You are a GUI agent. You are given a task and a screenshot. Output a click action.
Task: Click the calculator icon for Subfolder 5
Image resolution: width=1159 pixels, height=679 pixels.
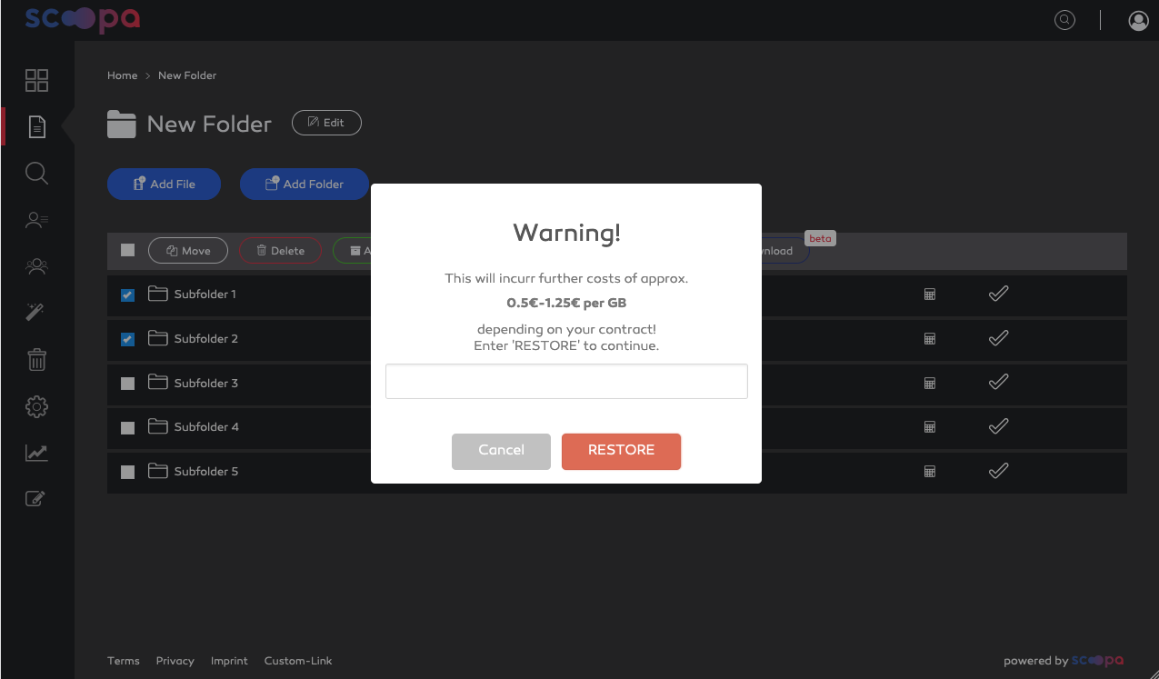click(x=930, y=472)
